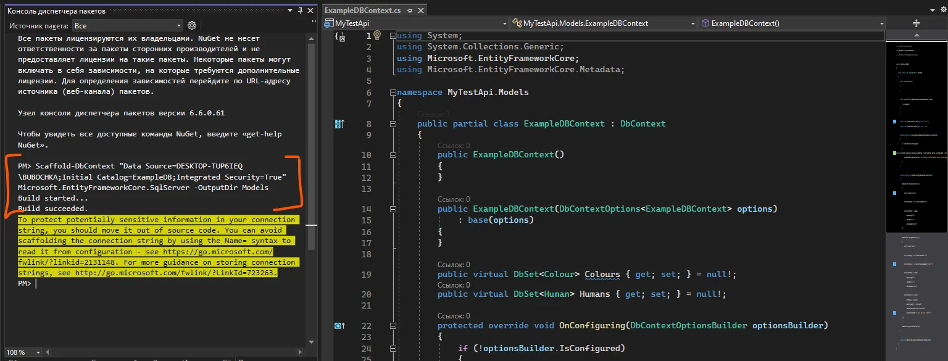This screenshot has height=361, width=948.
Task: Close the ExampleDBContext.cs tab
Action: coord(420,10)
